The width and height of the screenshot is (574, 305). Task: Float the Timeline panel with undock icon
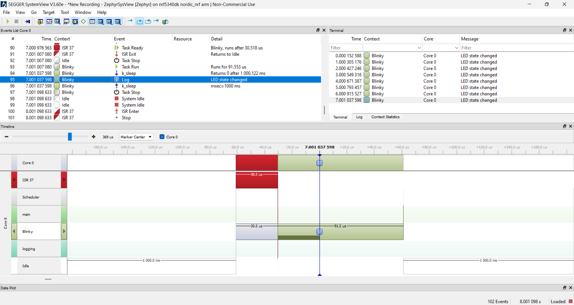point(564,126)
